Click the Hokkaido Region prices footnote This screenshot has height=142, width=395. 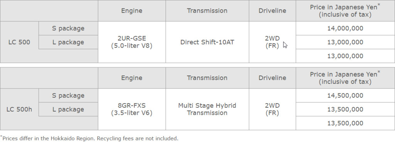click(89, 138)
